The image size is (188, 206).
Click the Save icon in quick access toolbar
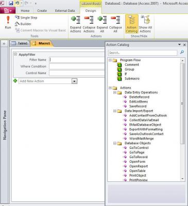coord(11,3)
